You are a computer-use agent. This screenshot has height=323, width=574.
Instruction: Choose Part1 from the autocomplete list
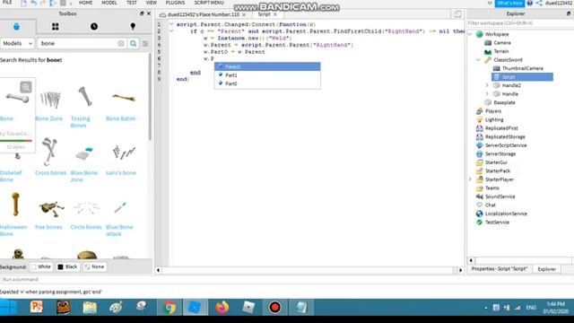(267, 75)
